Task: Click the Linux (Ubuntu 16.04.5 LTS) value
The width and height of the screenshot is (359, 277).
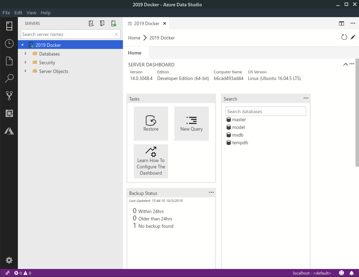Action: tap(274, 78)
